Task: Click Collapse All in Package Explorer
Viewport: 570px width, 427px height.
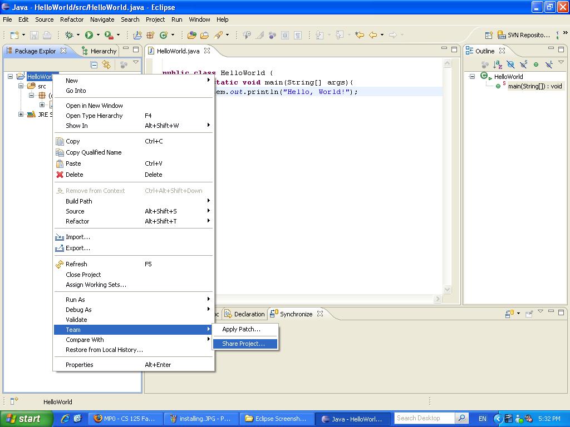Action: pyautogui.click(x=94, y=65)
